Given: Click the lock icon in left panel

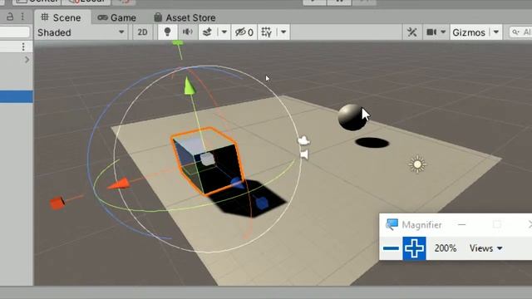Looking at the screenshot, I should click(10, 17).
